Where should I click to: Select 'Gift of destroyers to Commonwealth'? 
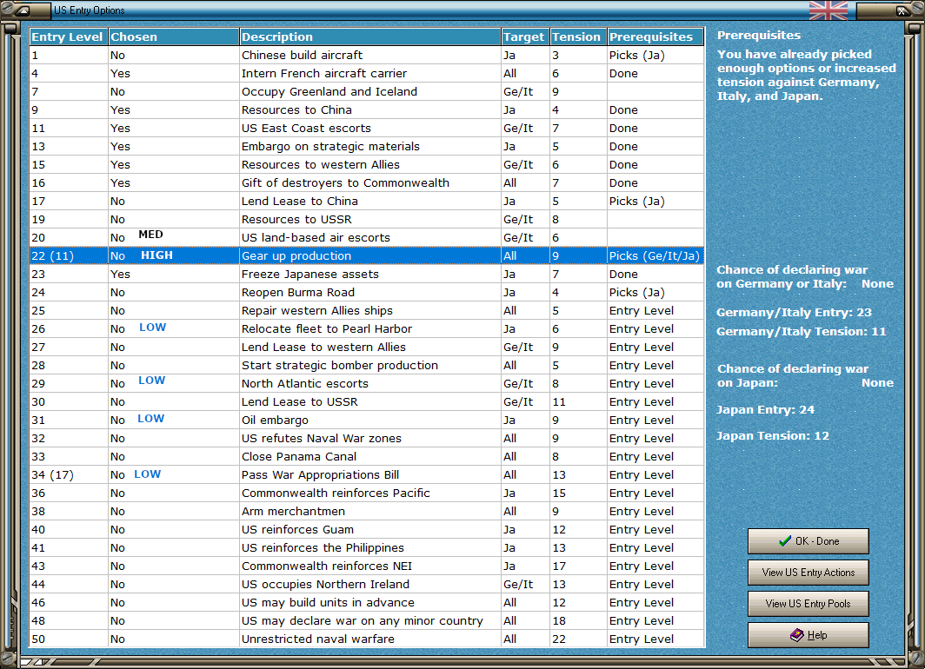[x=367, y=182]
